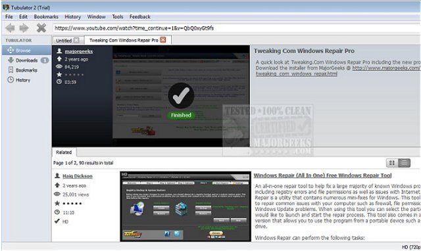Open the Feedback menu
The image size is (421, 251).
coord(140,16)
